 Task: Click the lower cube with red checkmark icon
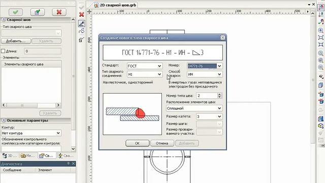(321, 101)
